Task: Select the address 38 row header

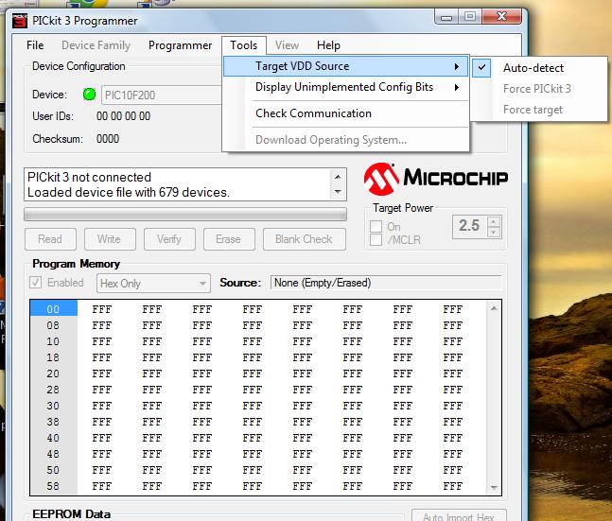Action: (54, 422)
